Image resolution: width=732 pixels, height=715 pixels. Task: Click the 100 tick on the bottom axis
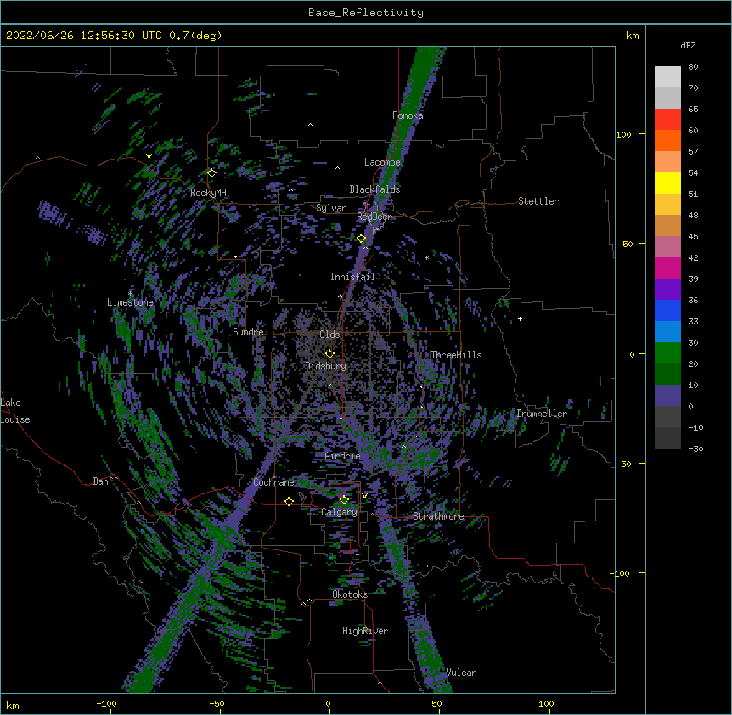(546, 704)
